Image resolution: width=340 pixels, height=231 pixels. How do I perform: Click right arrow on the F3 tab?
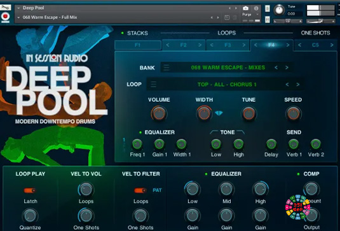point(244,45)
